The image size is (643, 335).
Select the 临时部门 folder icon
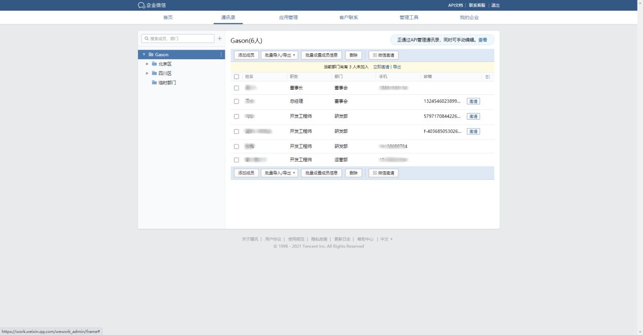point(154,83)
